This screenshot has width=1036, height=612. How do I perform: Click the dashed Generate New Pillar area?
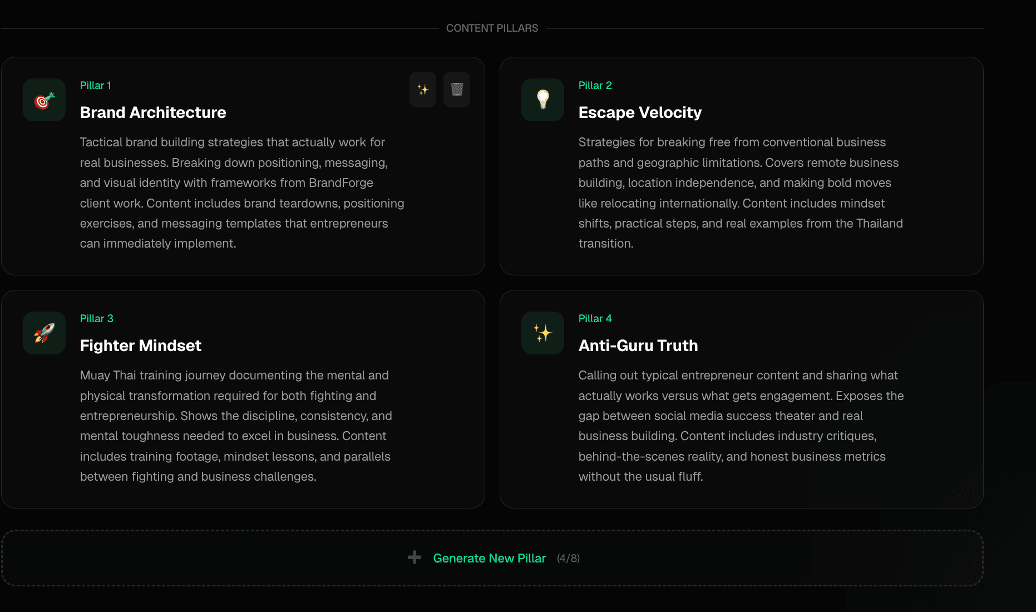coord(492,558)
